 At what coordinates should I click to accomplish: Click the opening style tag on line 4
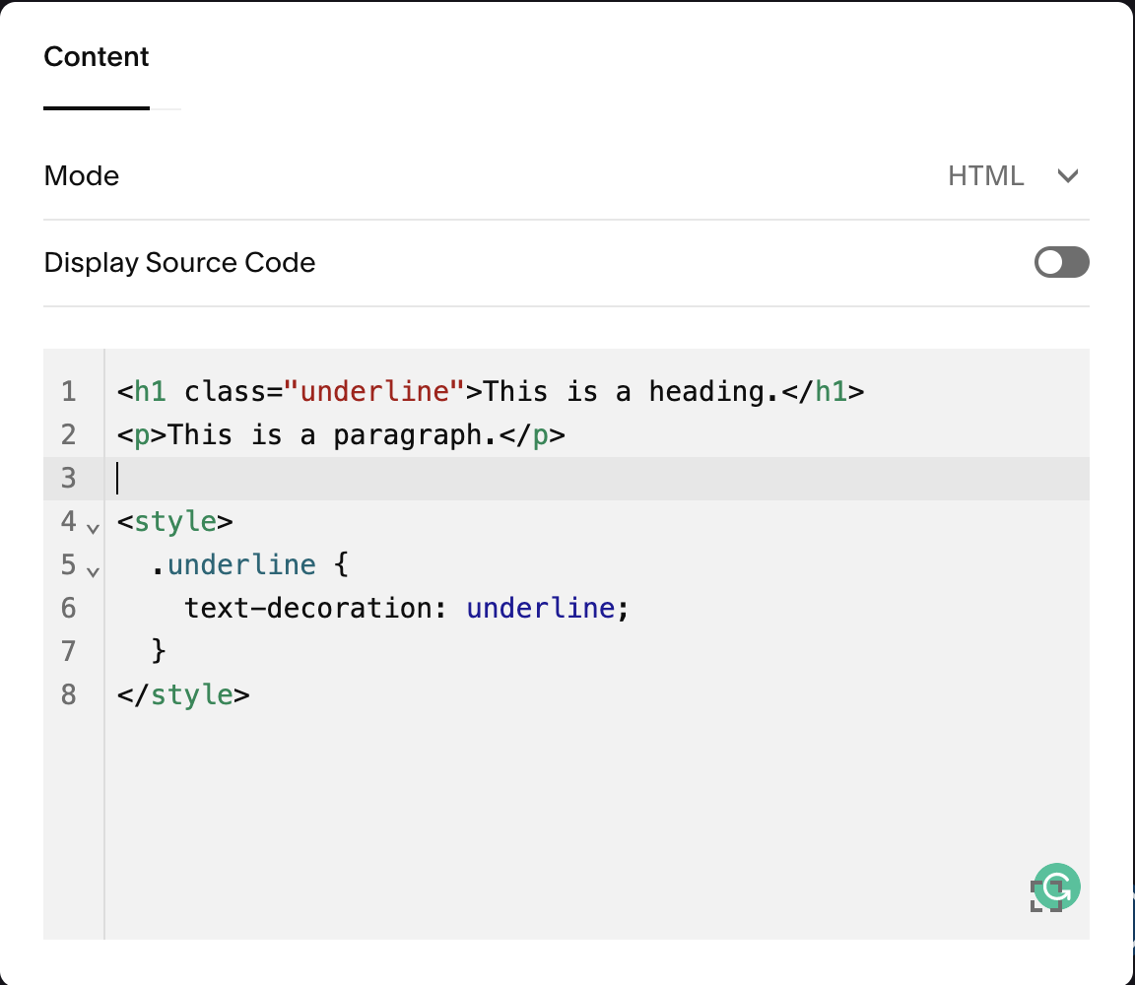click(x=175, y=521)
